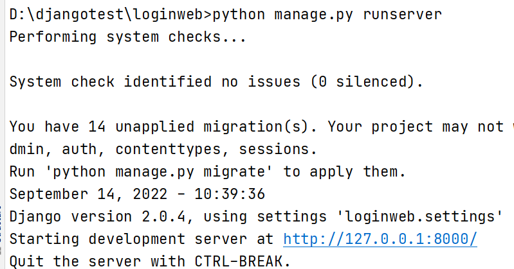Click the word 'sessions' in the output
Screen dimensions: 514x269
click(x=277, y=150)
